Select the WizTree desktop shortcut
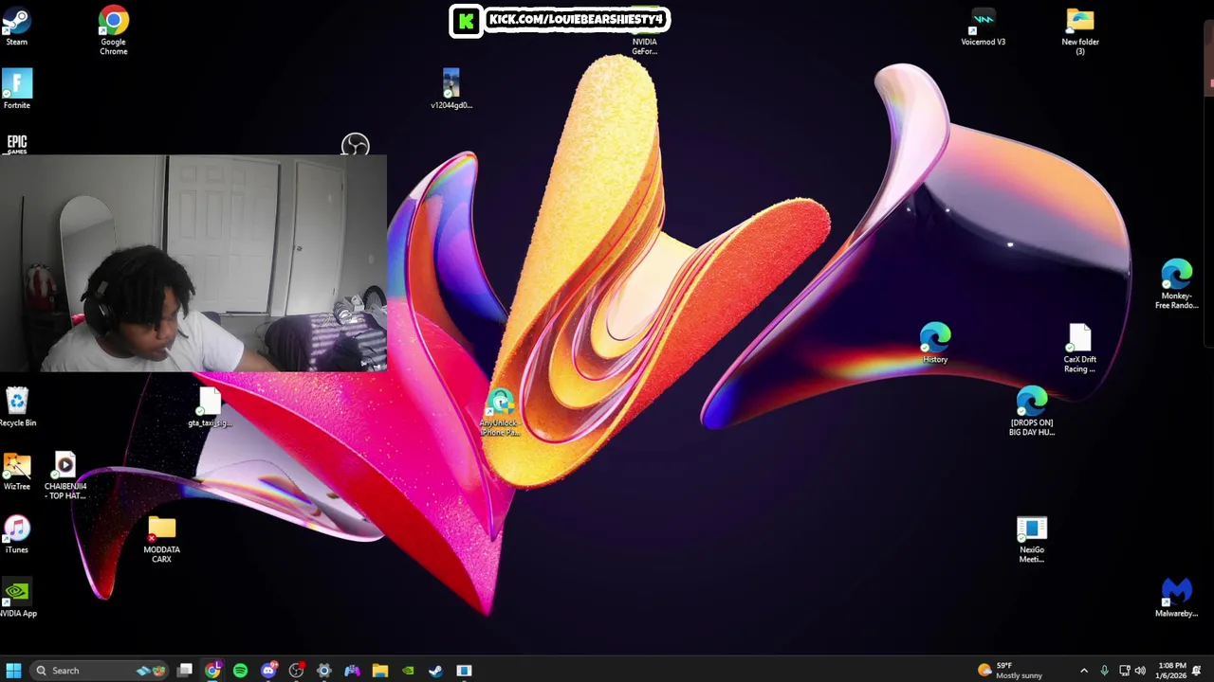 click(x=17, y=472)
